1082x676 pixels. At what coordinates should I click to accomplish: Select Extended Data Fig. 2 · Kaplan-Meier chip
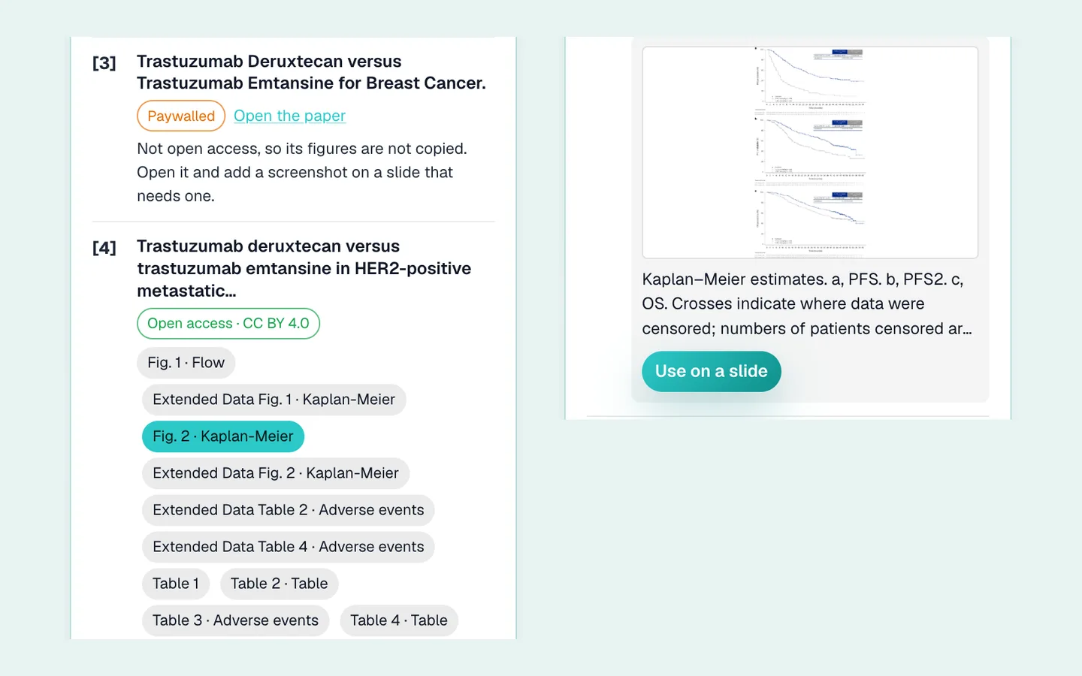pyautogui.click(x=276, y=473)
